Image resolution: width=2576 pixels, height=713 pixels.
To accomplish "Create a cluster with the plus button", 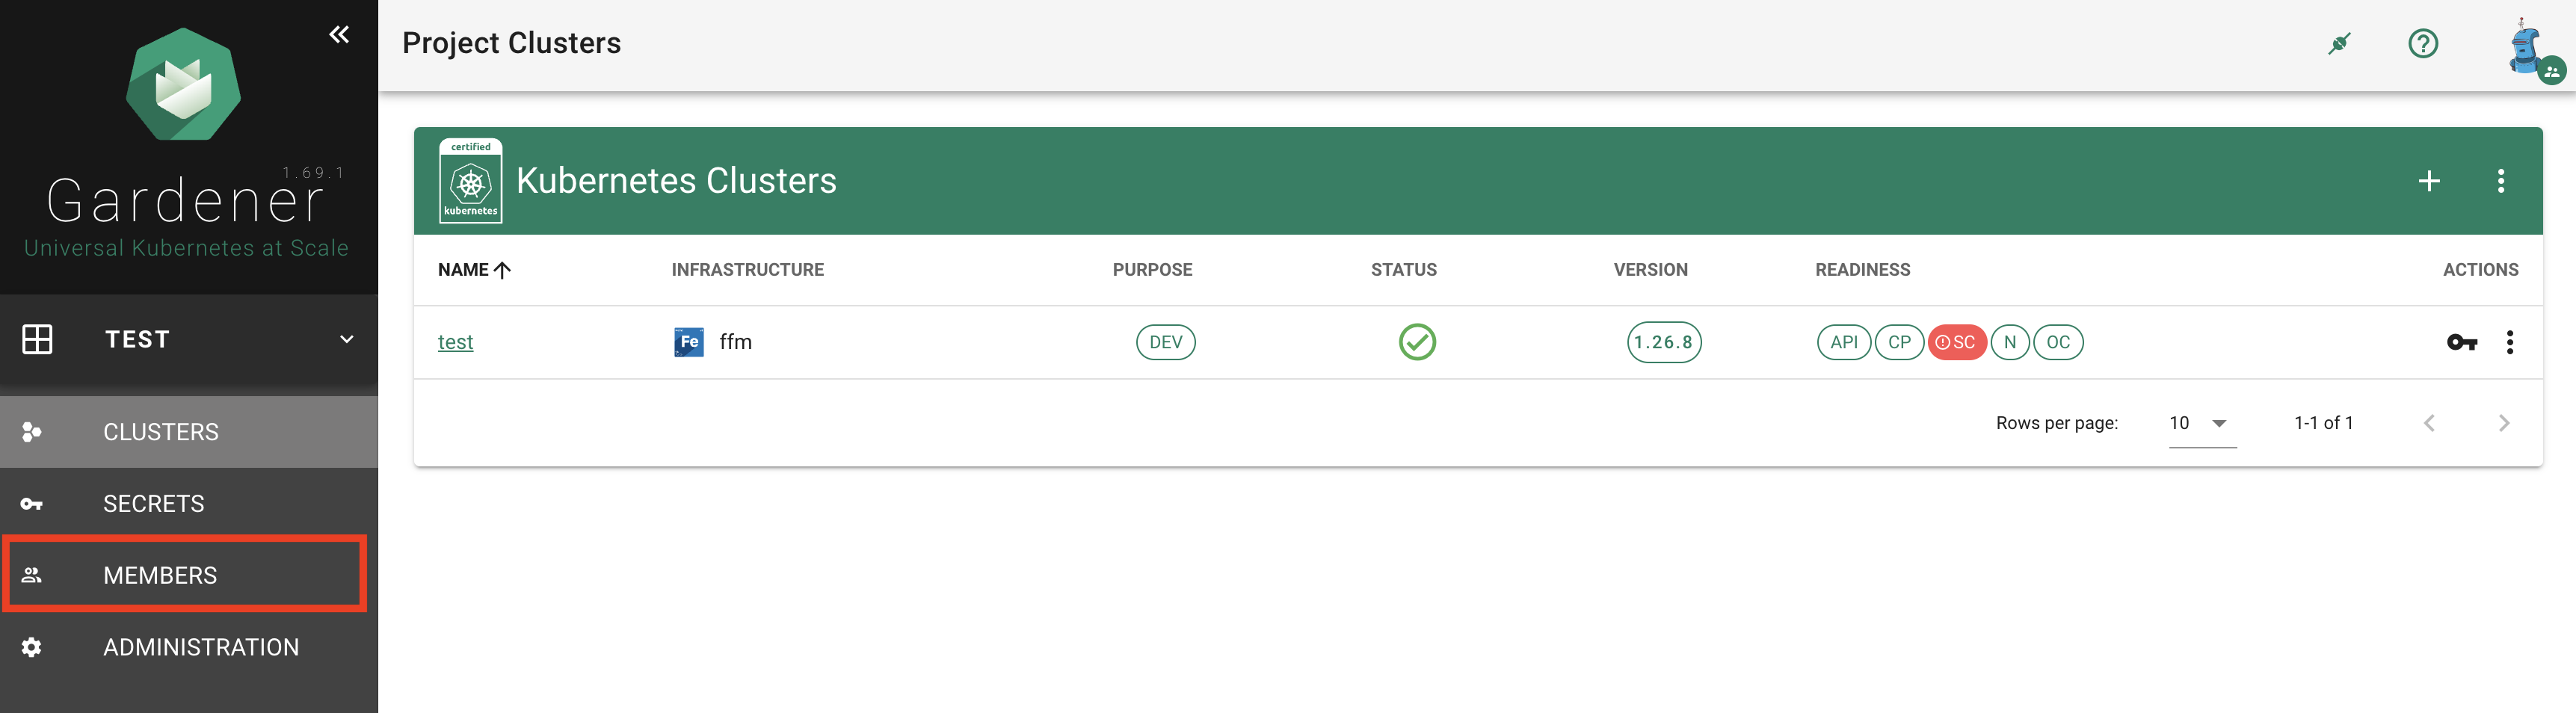I will tap(2430, 181).
